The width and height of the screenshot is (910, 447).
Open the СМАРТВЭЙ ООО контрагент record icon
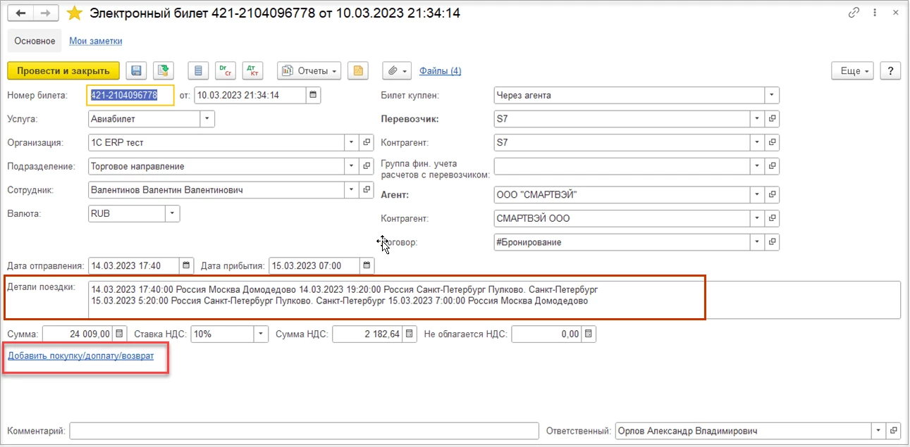point(773,218)
